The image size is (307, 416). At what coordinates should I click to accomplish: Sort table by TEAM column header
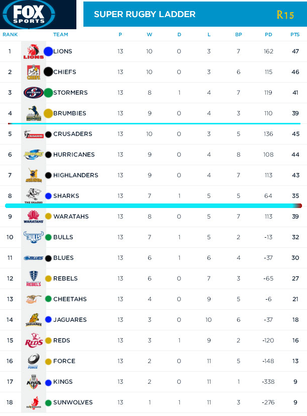60,35
